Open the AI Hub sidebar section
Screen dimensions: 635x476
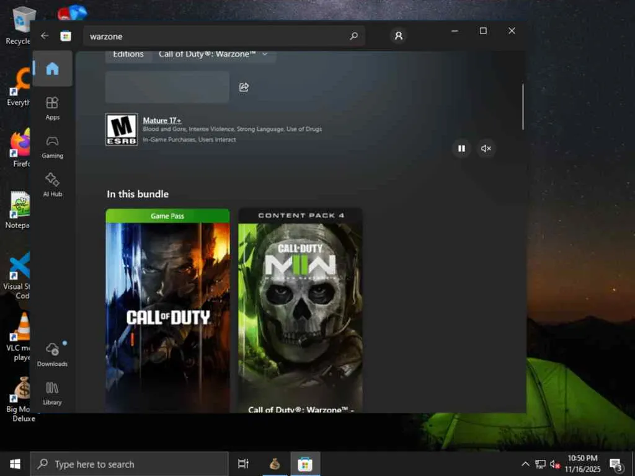click(53, 185)
